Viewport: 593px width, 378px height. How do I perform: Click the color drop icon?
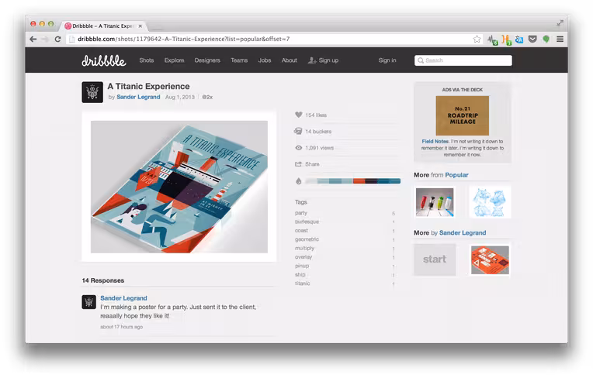point(298,181)
